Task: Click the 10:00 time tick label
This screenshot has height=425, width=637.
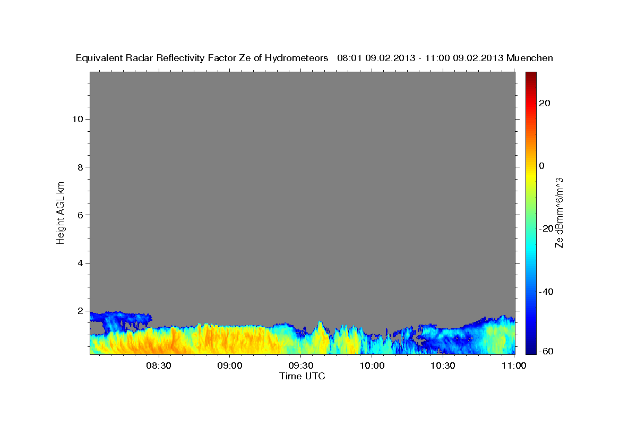Action: (x=372, y=366)
